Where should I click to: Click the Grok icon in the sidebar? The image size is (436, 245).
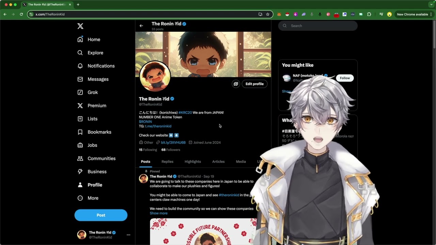tap(80, 92)
